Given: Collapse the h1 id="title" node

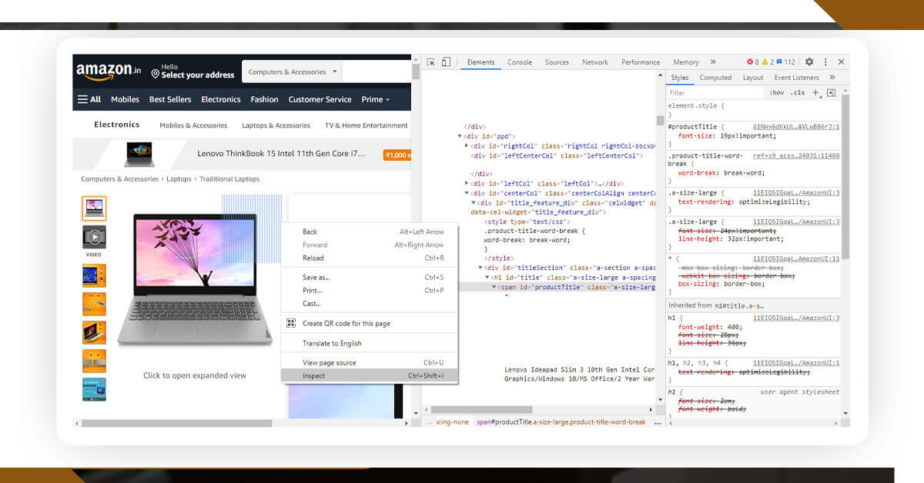Looking at the screenshot, I should 487,277.
